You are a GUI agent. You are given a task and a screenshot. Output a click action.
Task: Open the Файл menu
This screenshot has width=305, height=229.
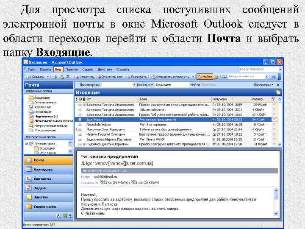tap(31, 69)
